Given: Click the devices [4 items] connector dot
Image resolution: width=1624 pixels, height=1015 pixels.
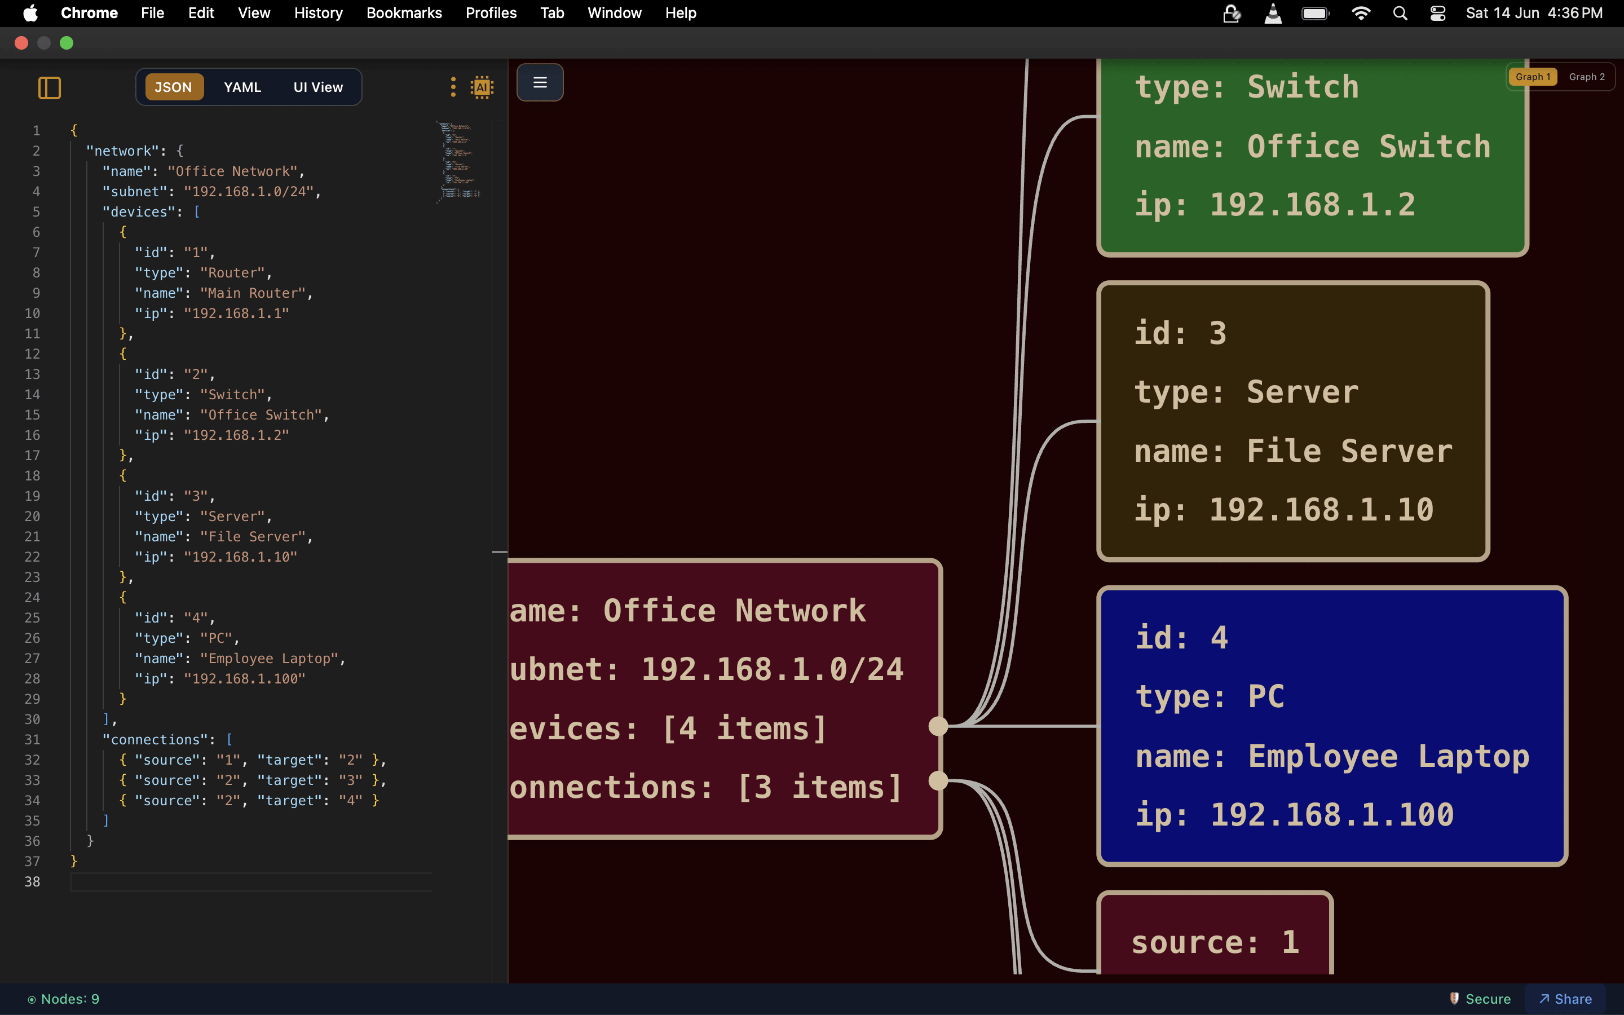Looking at the screenshot, I should [938, 726].
